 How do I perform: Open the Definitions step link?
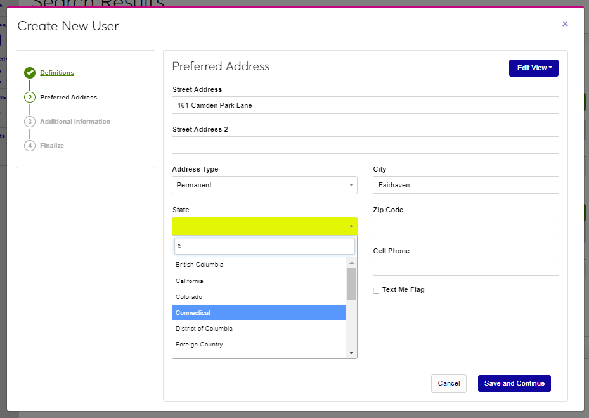[x=57, y=73]
